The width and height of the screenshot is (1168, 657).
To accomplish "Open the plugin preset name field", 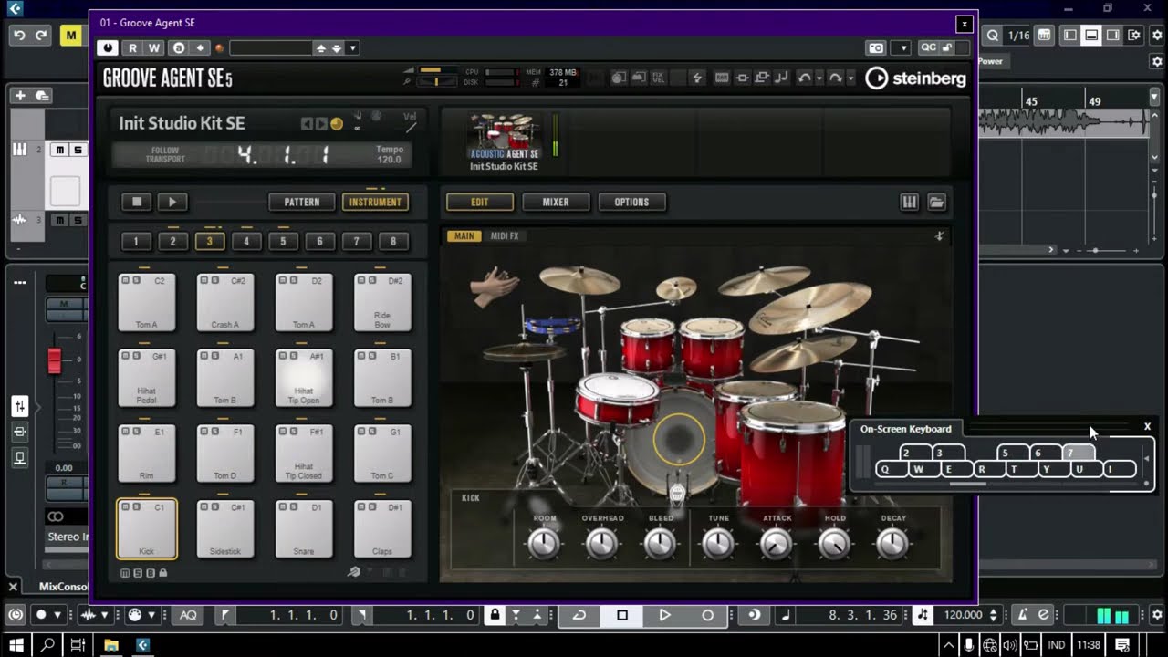I will point(270,47).
